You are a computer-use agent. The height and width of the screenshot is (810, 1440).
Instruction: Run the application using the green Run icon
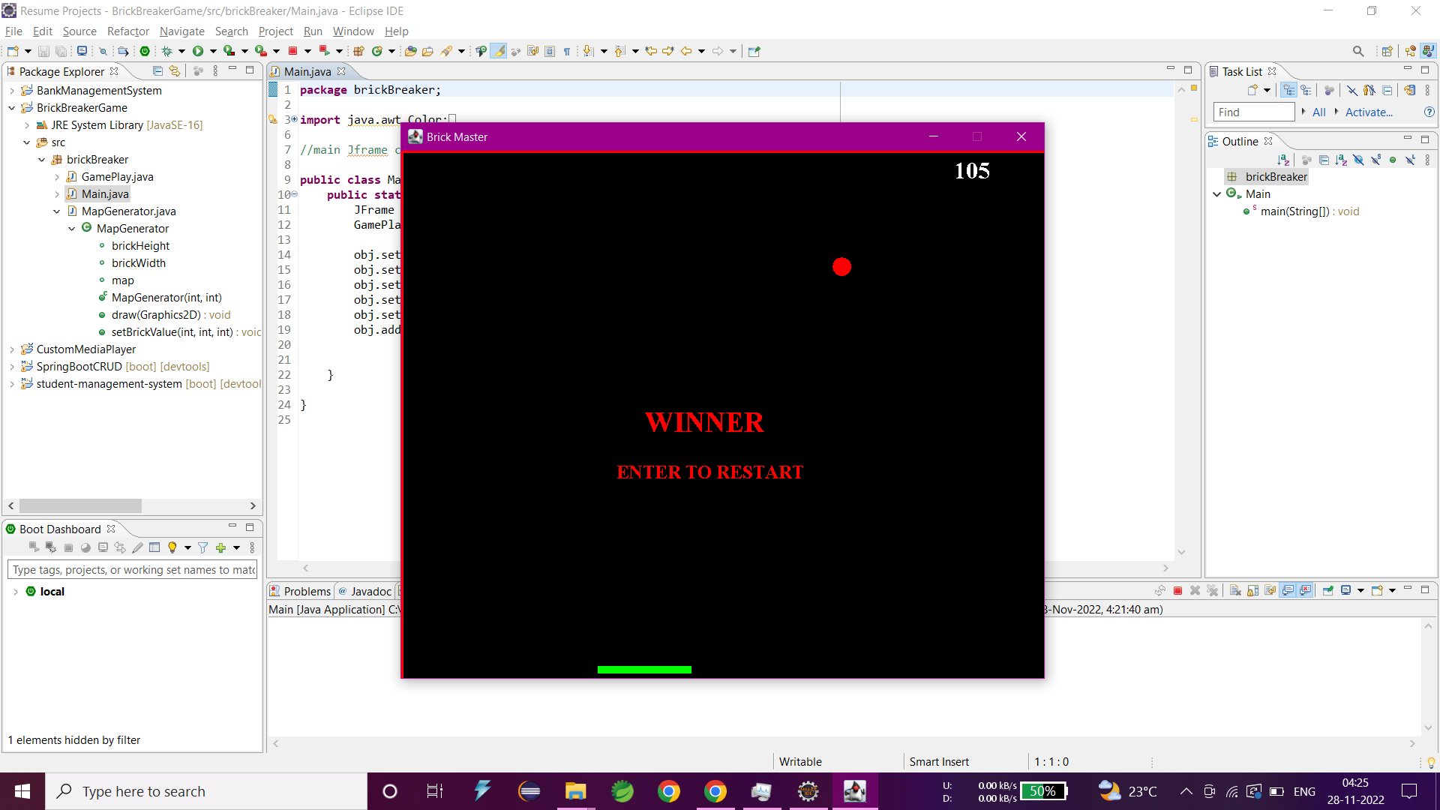click(x=198, y=51)
